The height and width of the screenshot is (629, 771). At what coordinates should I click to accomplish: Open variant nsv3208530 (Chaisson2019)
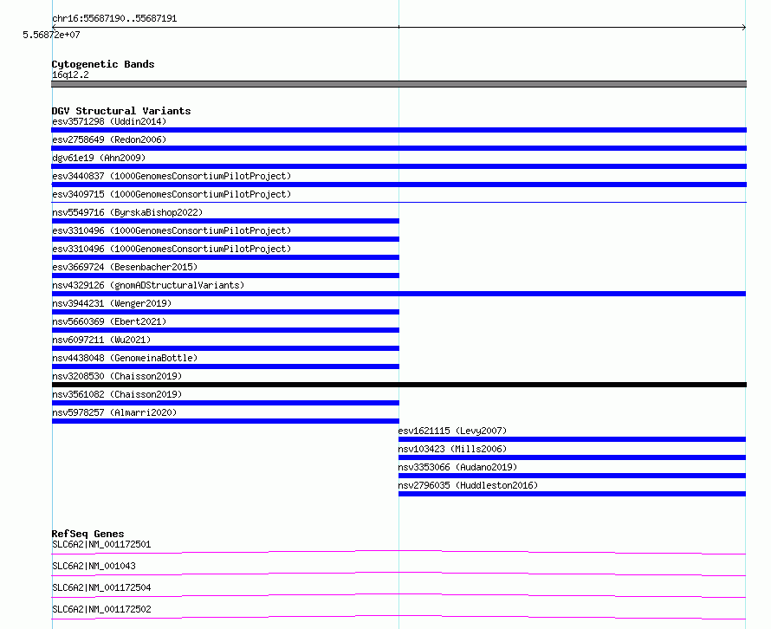pyautogui.click(x=117, y=376)
